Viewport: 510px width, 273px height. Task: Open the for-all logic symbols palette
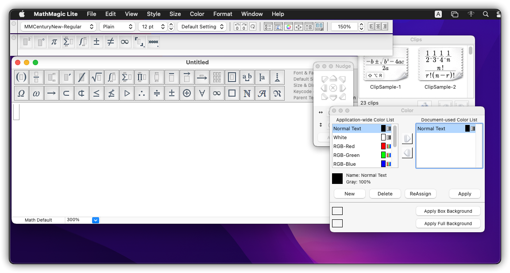(x=202, y=94)
